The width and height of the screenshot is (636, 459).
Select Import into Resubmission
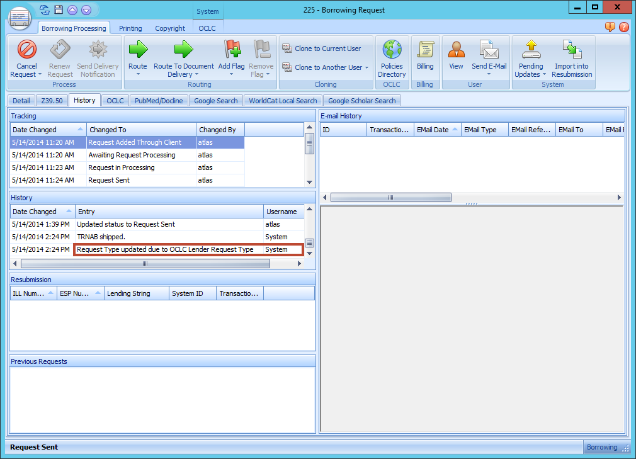[x=571, y=58]
